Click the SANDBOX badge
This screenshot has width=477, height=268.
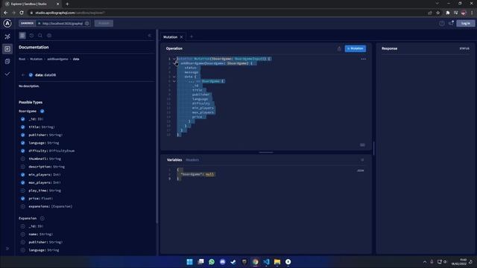click(x=27, y=23)
